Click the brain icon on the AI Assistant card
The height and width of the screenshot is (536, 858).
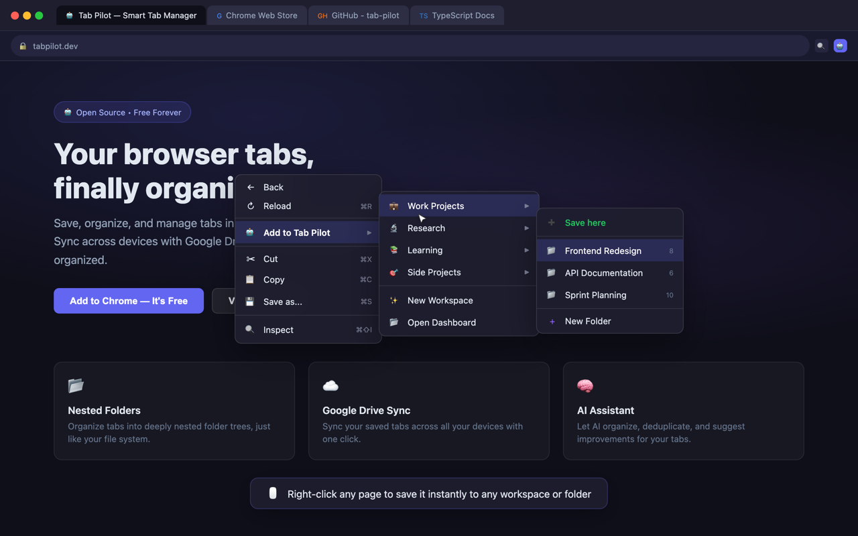point(585,385)
